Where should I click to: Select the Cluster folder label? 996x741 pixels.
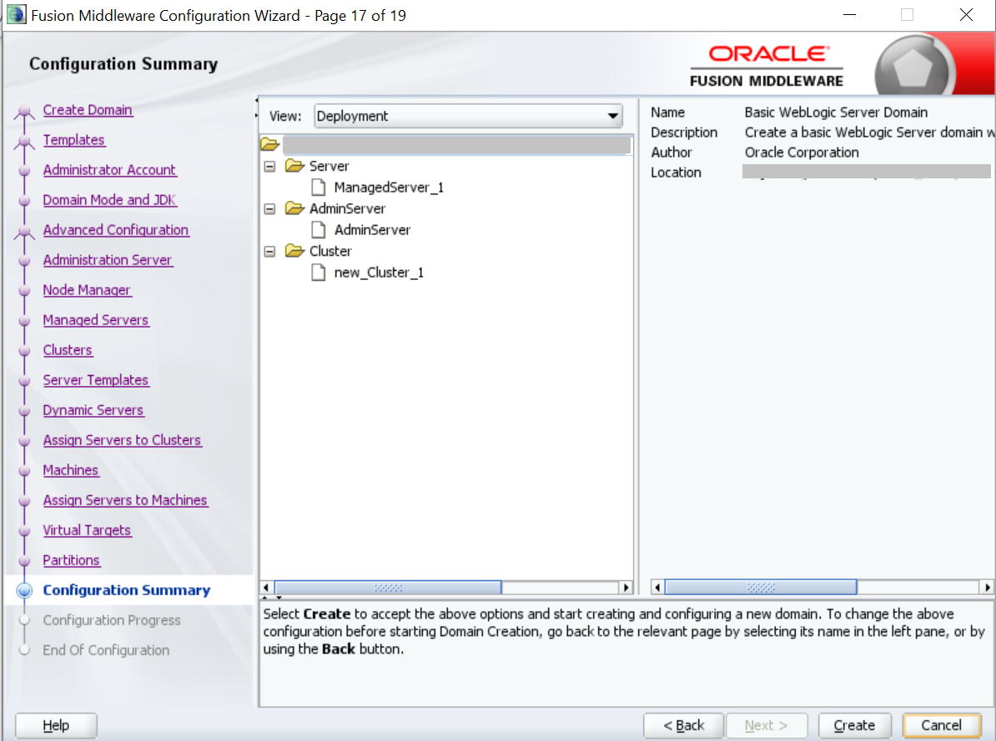pyautogui.click(x=330, y=251)
